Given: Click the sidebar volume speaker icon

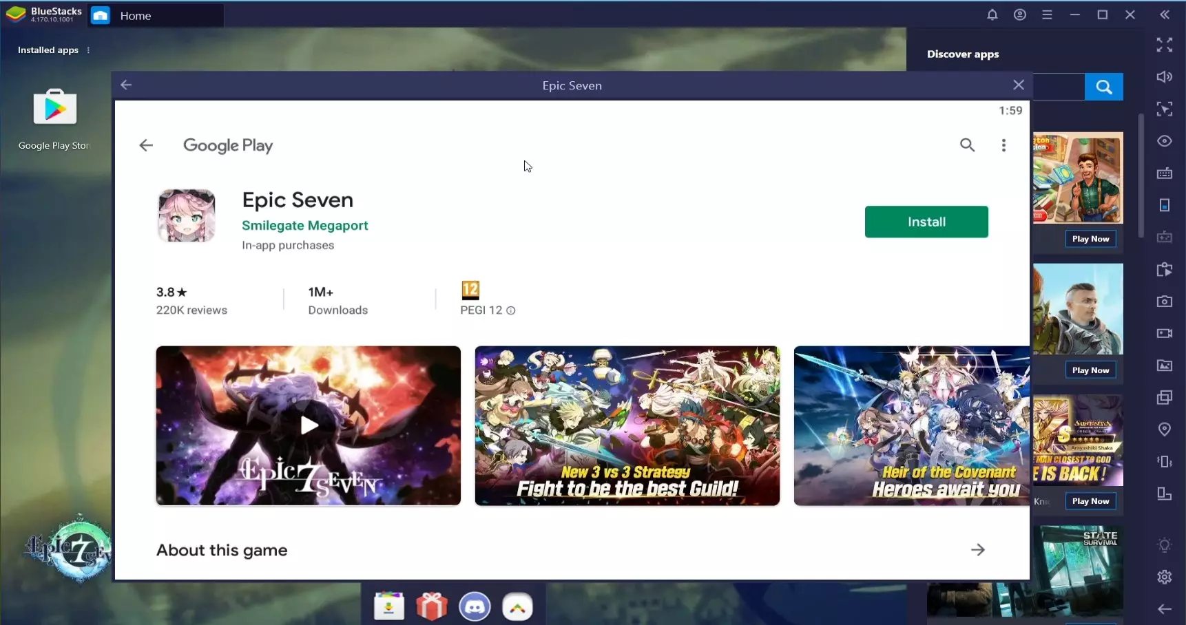Looking at the screenshot, I should click(x=1164, y=76).
